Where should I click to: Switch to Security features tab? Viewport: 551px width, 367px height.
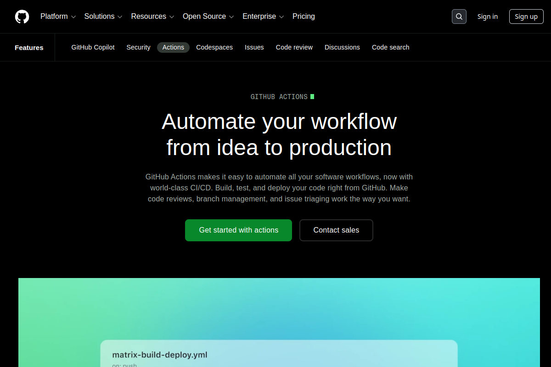[x=138, y=47]
